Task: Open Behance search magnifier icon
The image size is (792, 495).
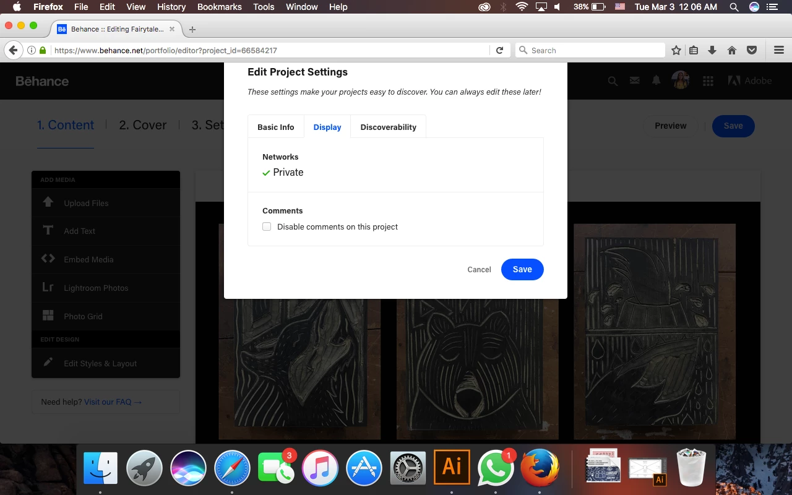Action: 613,81
